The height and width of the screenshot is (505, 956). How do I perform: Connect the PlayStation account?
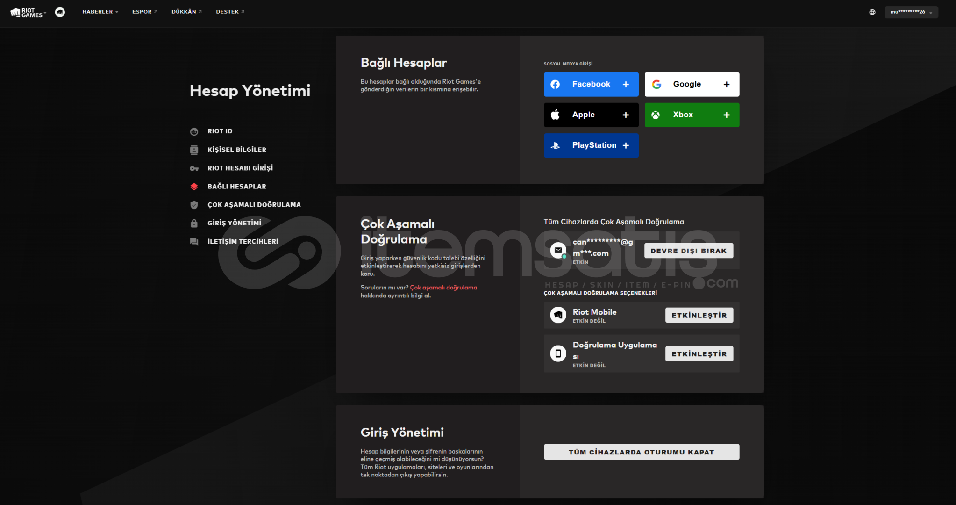coord(591,145)
